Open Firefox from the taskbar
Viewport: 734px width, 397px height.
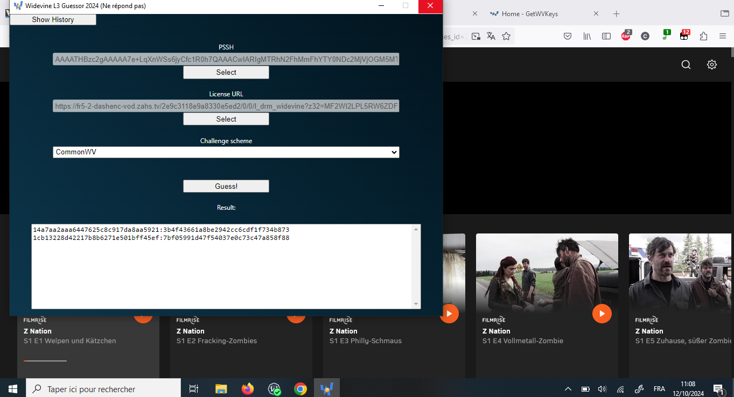tap(248, 388)
